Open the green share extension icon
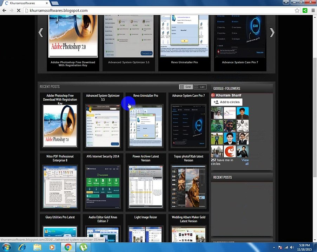317x252 pixels. [305, 10]
